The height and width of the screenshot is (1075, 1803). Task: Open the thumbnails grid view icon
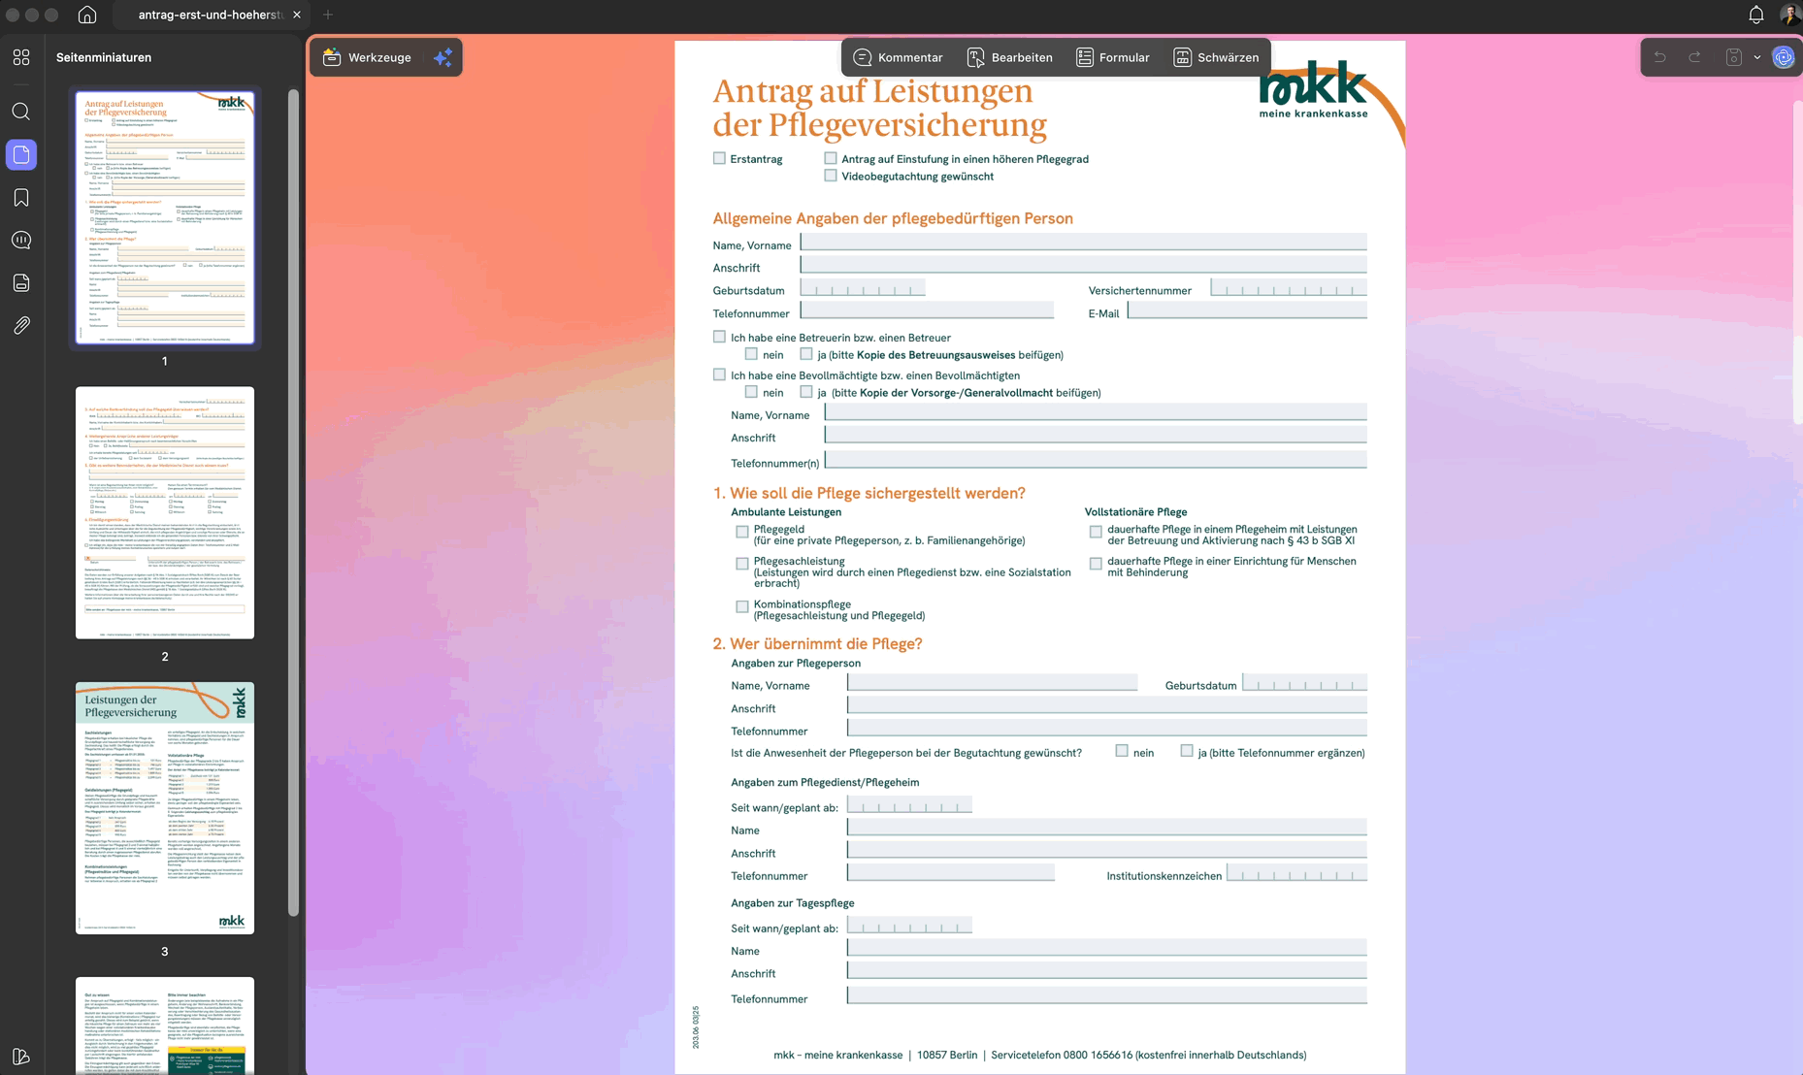tap(21, 57)
